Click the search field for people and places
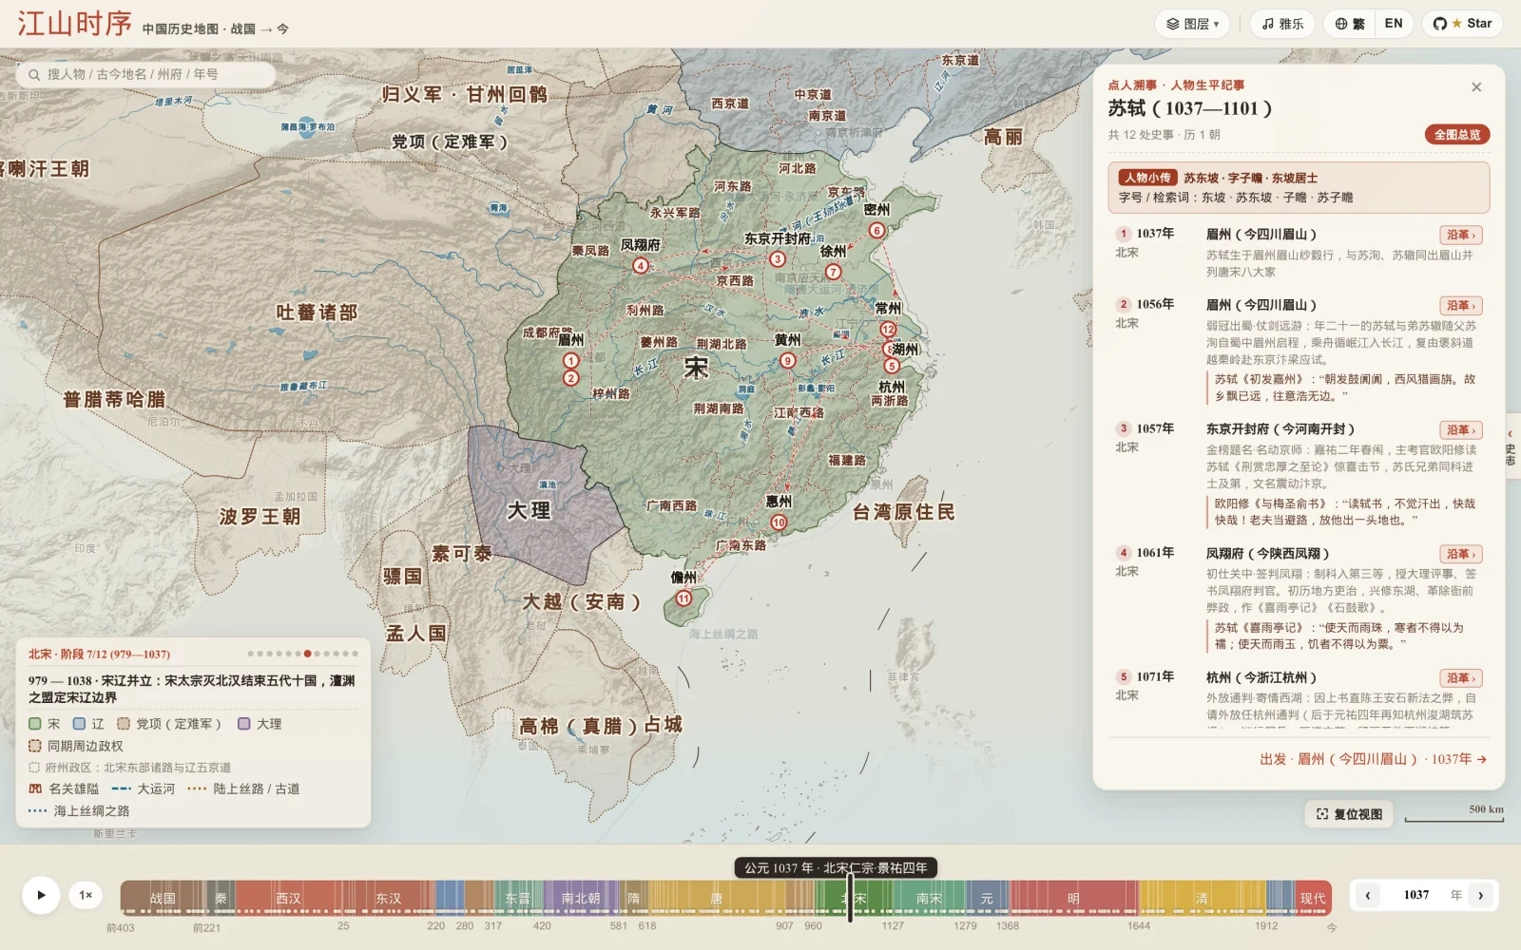Image resolution: width=1521 pixels, height=950 pixels. [x=145, y=74]
